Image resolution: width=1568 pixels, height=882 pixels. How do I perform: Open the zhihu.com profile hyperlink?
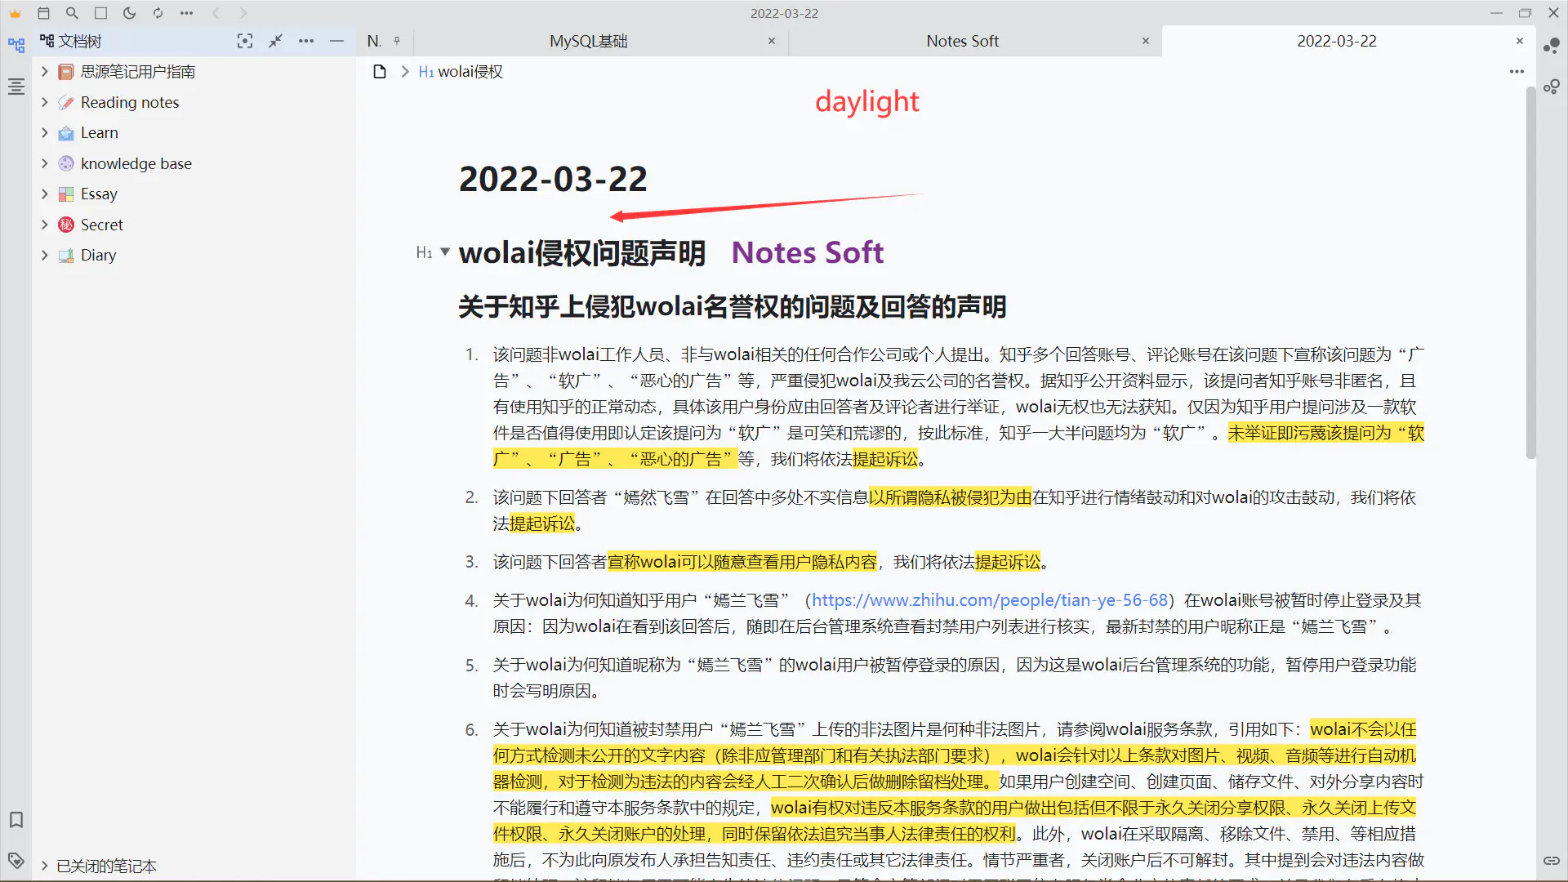tap(989, 600)
